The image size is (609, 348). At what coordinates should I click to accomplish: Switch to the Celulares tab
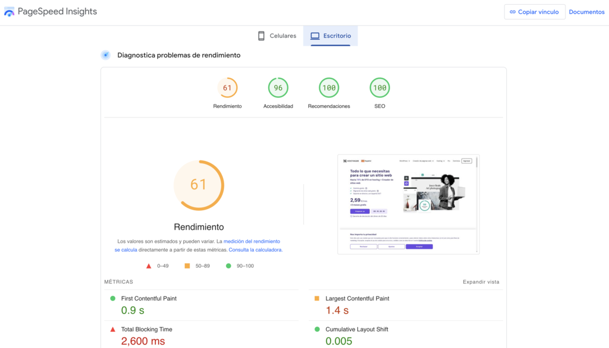(276, 36)
